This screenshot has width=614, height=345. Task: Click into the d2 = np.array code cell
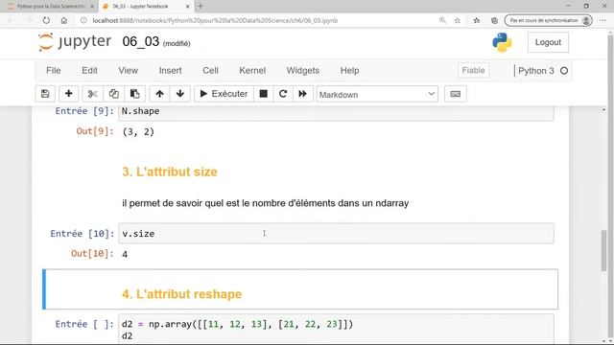pyautogui.click(x=336, y=330)
